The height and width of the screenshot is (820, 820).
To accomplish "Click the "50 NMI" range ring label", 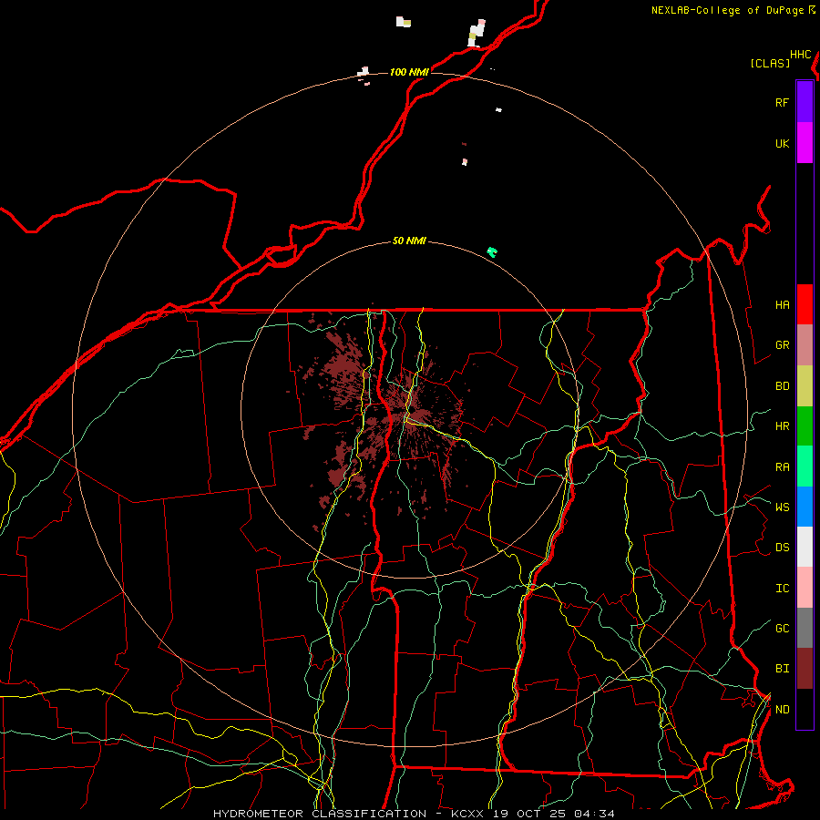I will coord(409,241).
